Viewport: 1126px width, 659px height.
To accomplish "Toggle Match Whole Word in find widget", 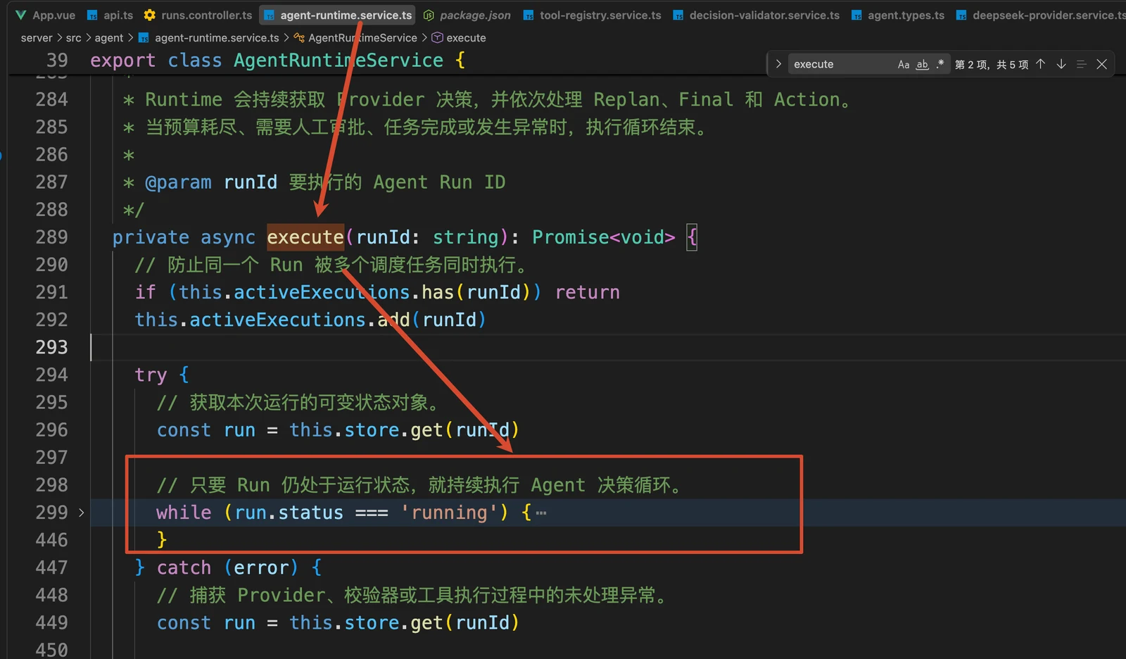I will coord(922,64).
